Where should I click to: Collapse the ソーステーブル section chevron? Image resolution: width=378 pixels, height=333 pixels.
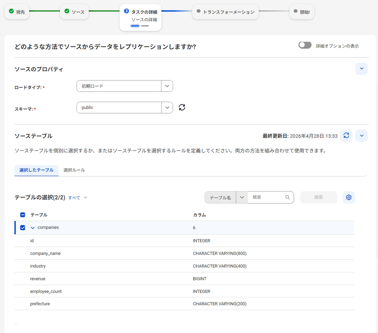[361, 136]
